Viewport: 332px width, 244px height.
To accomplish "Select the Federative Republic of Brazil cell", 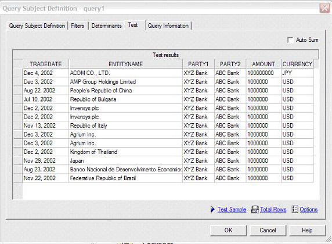I will tap(125, 178).
